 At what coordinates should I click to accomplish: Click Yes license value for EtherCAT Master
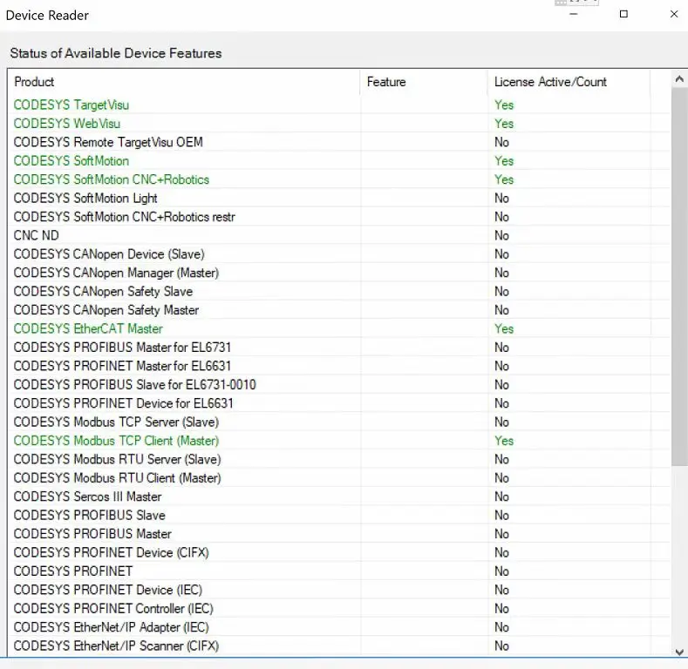pos(504,328)
